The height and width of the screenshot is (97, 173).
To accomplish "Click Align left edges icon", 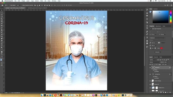I will coord(35,5).
